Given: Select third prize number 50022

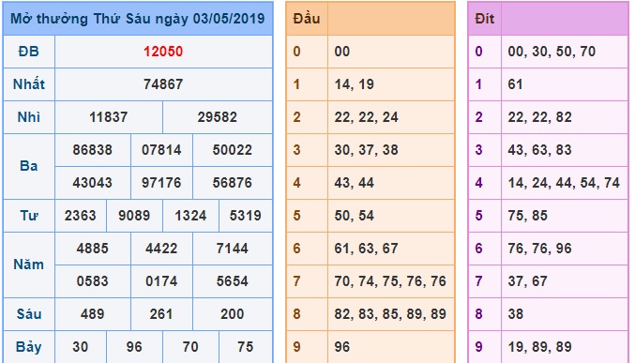Looking at the screenshot, I should click(233, 150).
